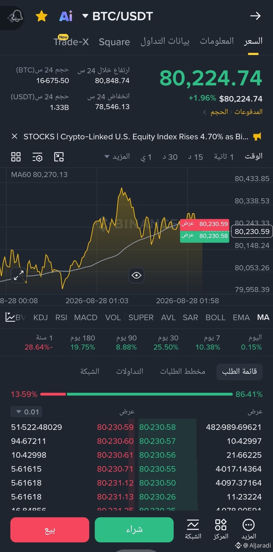Switch to the Trade-X tab
The width and height of the screenshot is (273, 552).
(71, 41)
